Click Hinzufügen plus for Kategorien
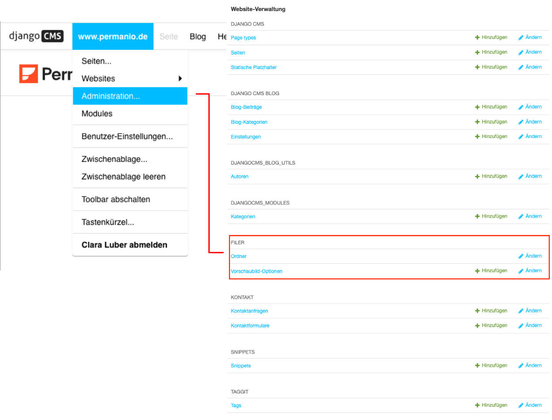 click(491, 216)
